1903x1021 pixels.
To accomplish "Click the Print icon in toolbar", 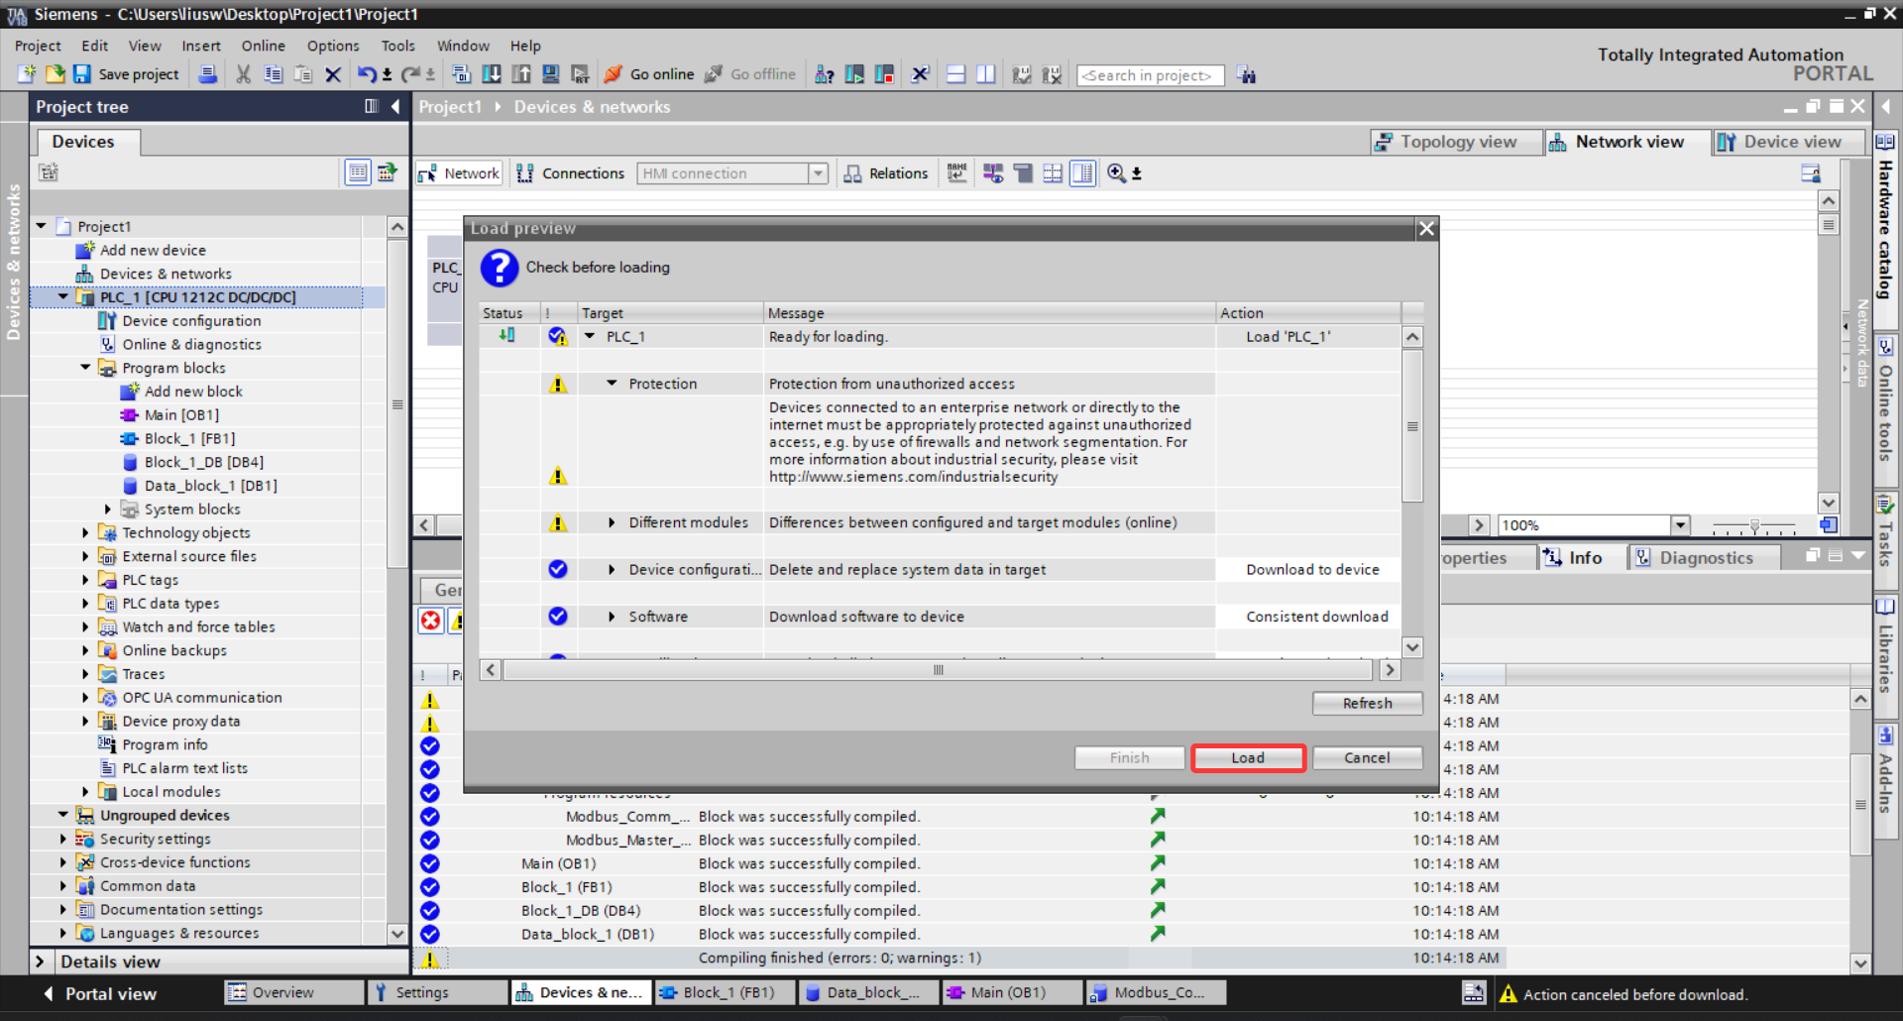I will [x=207, y=74].
